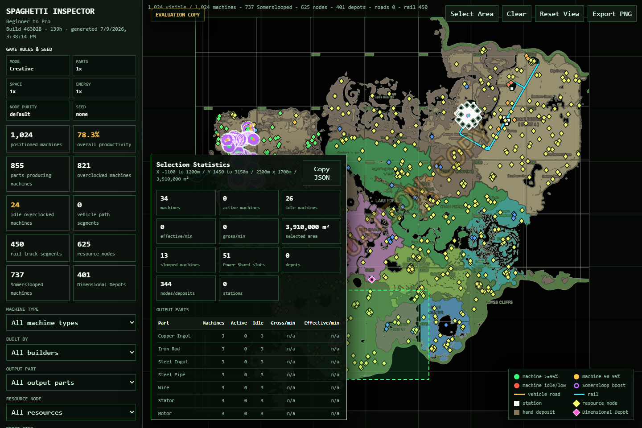Image resolution: width=642 pixels, height=428 pixels.
Task: Click the red machine idle/low legend dot
Action: 516,386
